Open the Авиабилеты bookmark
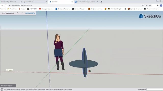This screenshot has height=91, width=163. pos(12,9)
